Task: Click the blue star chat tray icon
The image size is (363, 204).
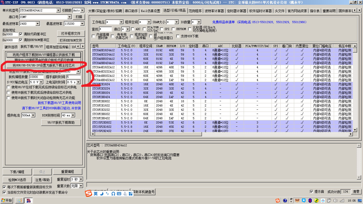Action: coord(303,201)
